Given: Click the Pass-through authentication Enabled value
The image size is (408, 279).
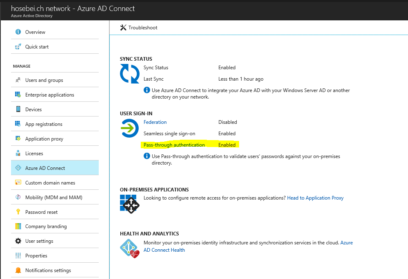Looking at the screenshot, I should pos(227,145).
